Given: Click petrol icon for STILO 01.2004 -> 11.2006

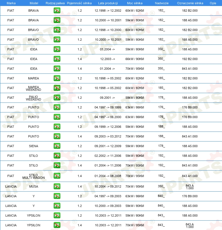Looking at the screenshot, I should click(x=57, y=165).
